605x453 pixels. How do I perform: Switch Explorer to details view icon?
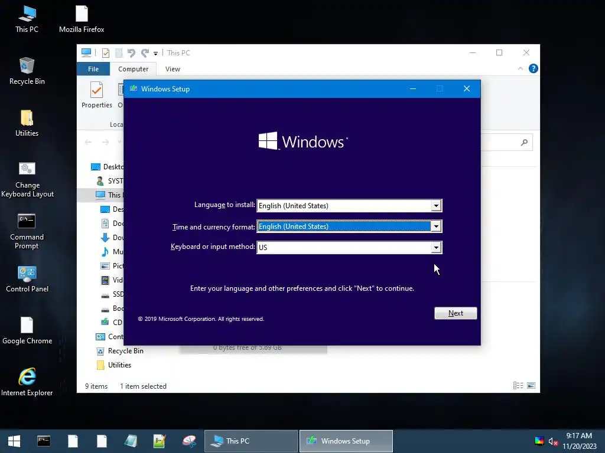click(x=518, y=386)
